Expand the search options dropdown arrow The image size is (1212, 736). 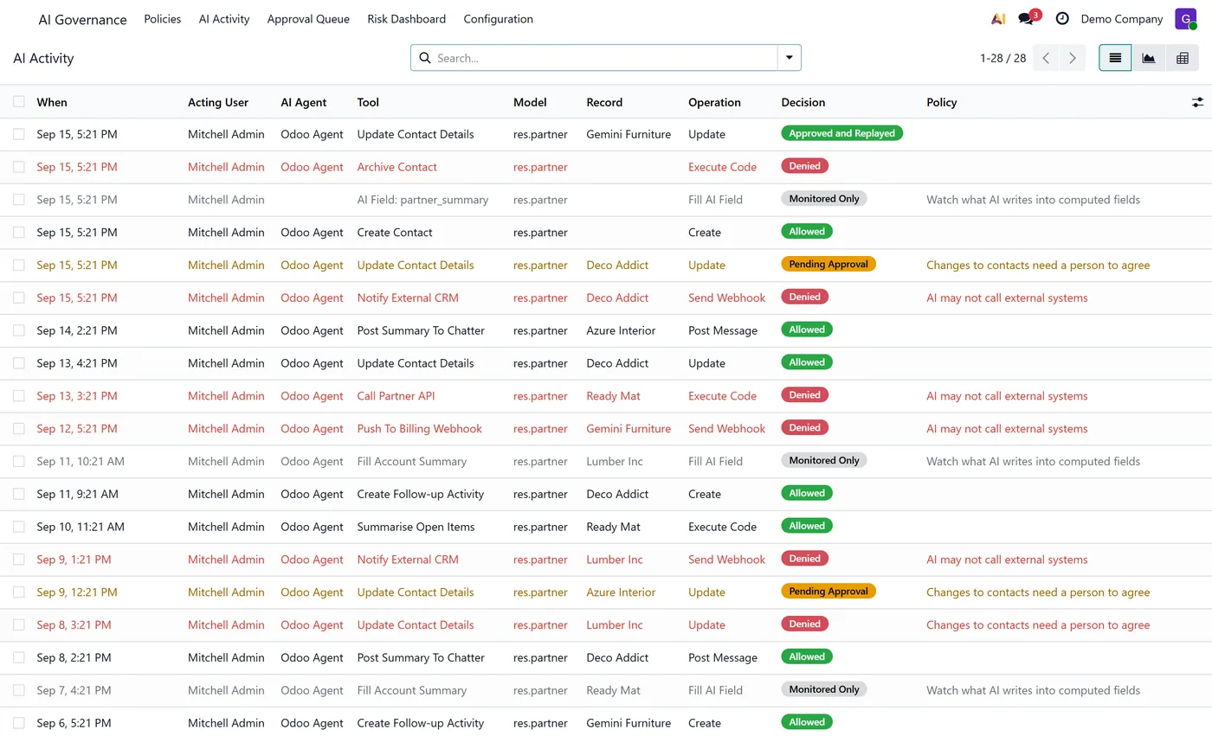click(790, 58)
